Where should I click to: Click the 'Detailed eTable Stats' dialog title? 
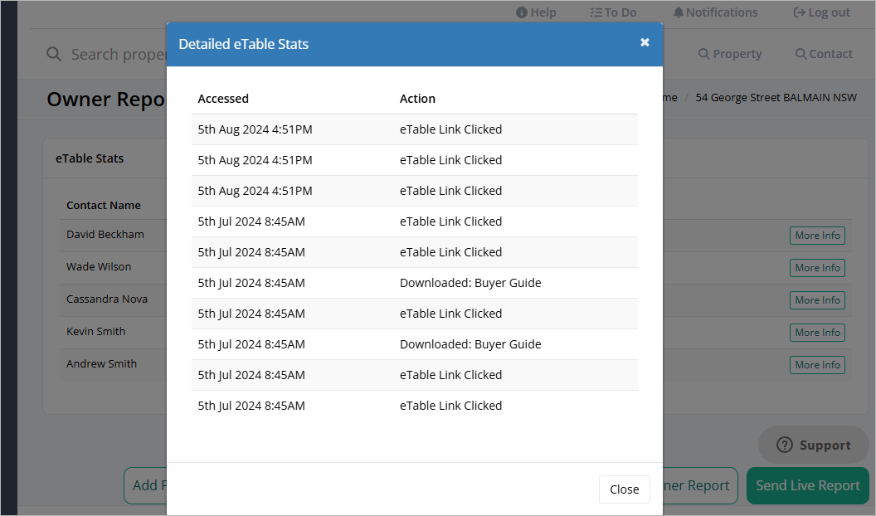244,44
